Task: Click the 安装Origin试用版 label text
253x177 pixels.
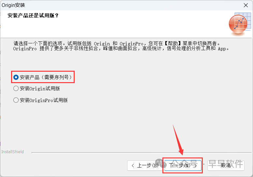Action: [40, 88]
